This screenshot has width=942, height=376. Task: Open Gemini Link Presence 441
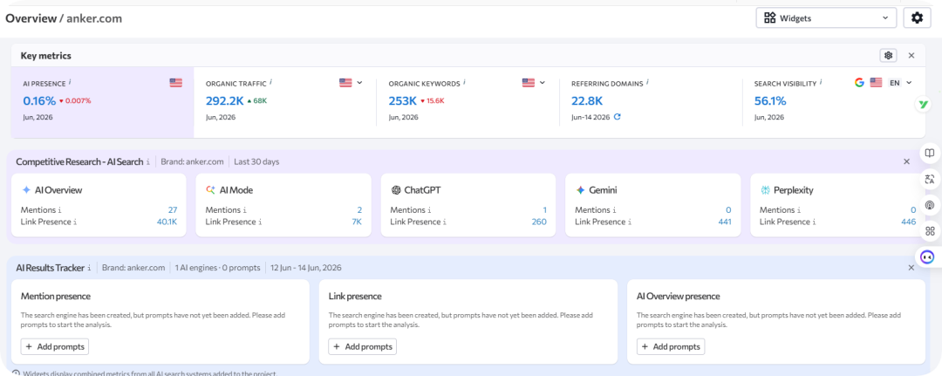pyautogui.click(x=725, y=222)
